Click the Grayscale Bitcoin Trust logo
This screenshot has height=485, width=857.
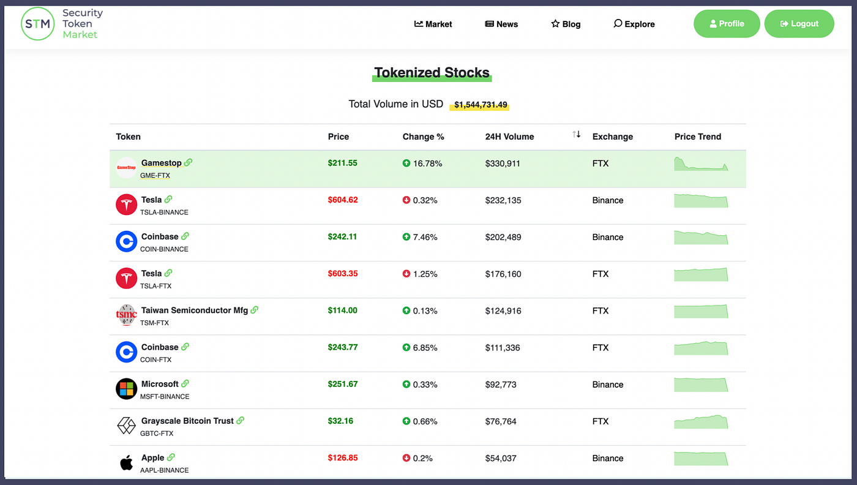click(x=127, y=426)
